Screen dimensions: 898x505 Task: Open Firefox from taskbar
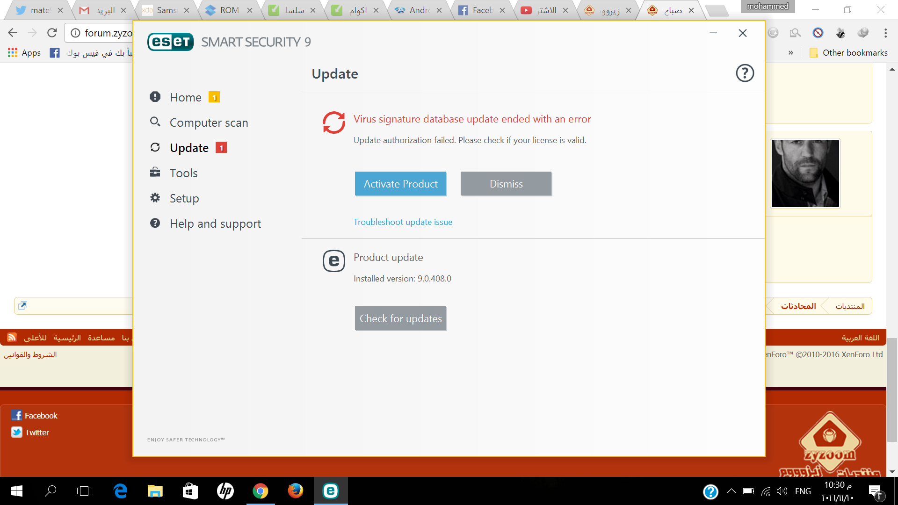pos(295,491)
